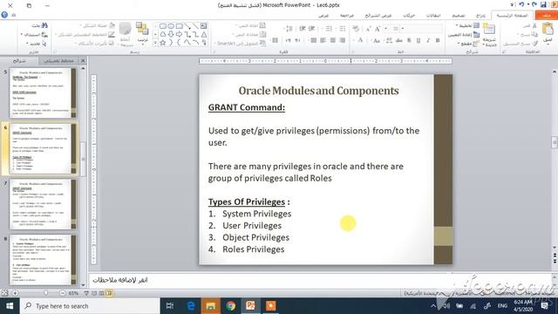Open the Convert to SmartArt dropdown

point(240,43)
